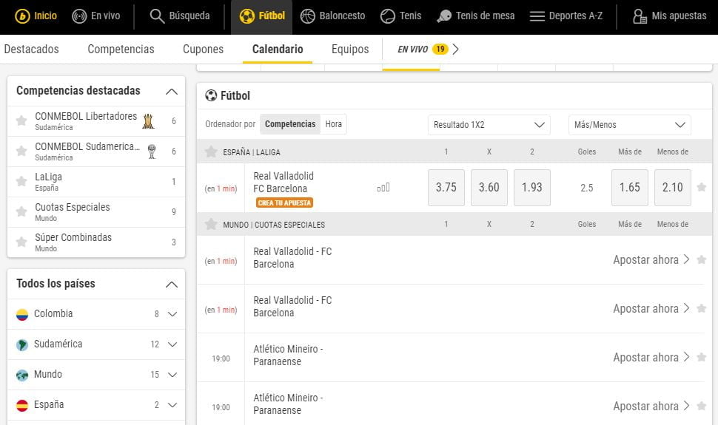Expand the Sudamérica country list
The image size is (718, 425).
tap(172, 344)
